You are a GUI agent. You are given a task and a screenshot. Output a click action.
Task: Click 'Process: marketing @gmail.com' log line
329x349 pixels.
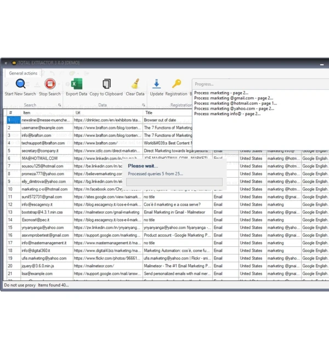tap(234, 98)
